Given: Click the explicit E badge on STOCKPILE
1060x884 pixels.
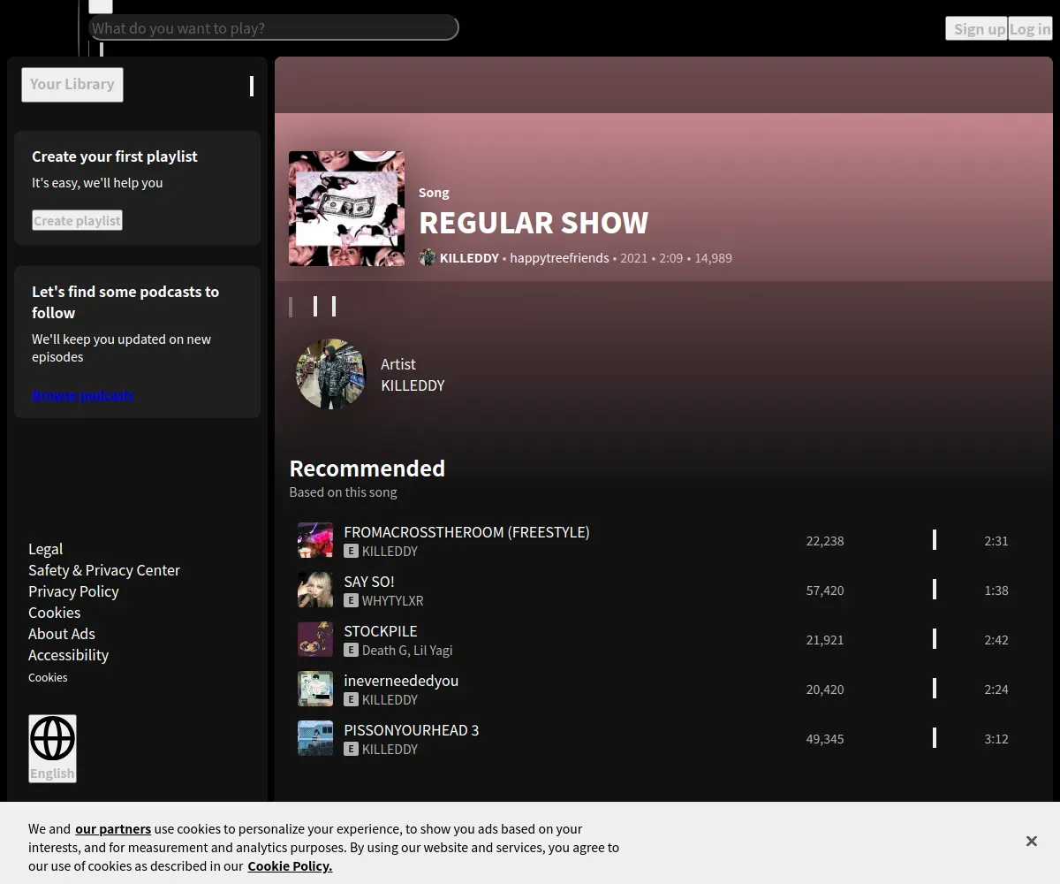Looking at the screenshot, I should coord(351,650).
